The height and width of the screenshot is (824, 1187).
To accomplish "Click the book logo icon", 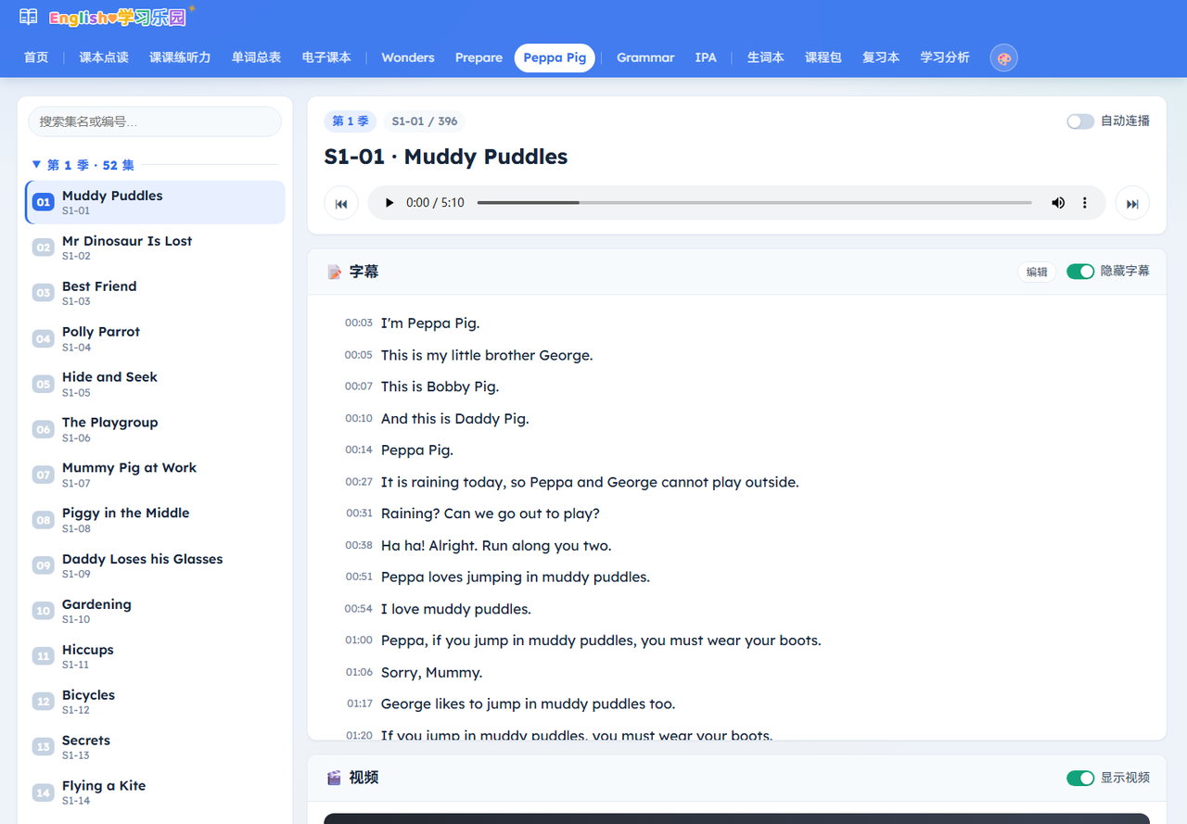I will coord(29,17).
